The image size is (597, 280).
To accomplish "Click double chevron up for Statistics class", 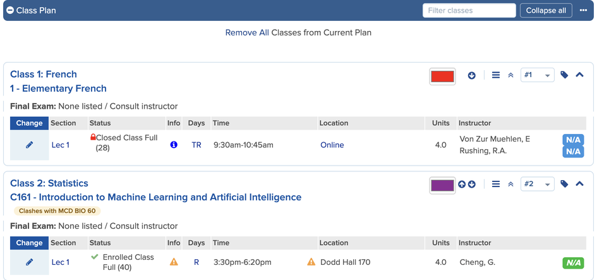I will click(x=511, y=185).
